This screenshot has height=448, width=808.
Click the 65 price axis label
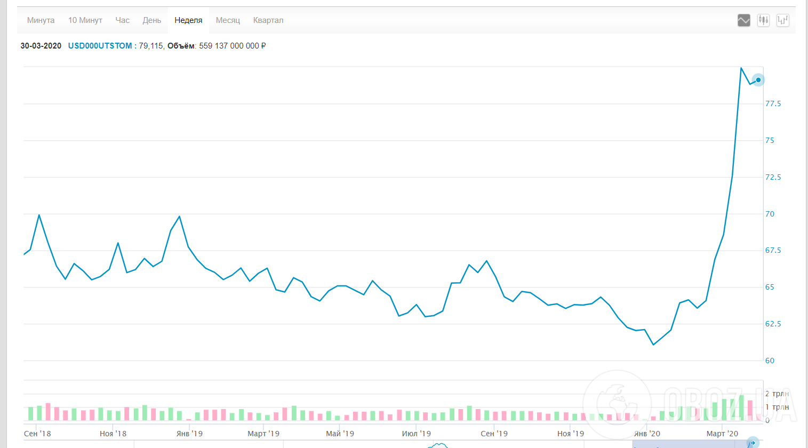770,287
